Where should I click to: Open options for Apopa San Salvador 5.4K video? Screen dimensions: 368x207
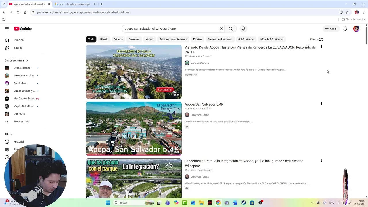321,103
